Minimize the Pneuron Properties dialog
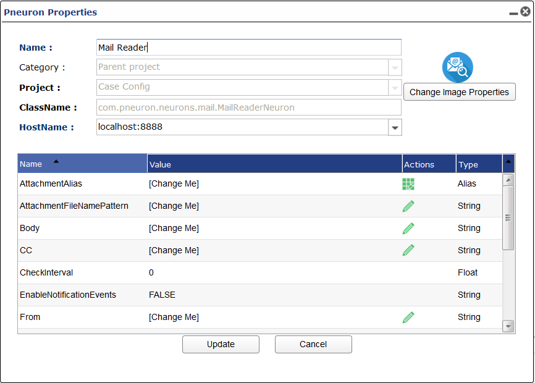Screen dimensions: 535x383 [x=513, y=14]
